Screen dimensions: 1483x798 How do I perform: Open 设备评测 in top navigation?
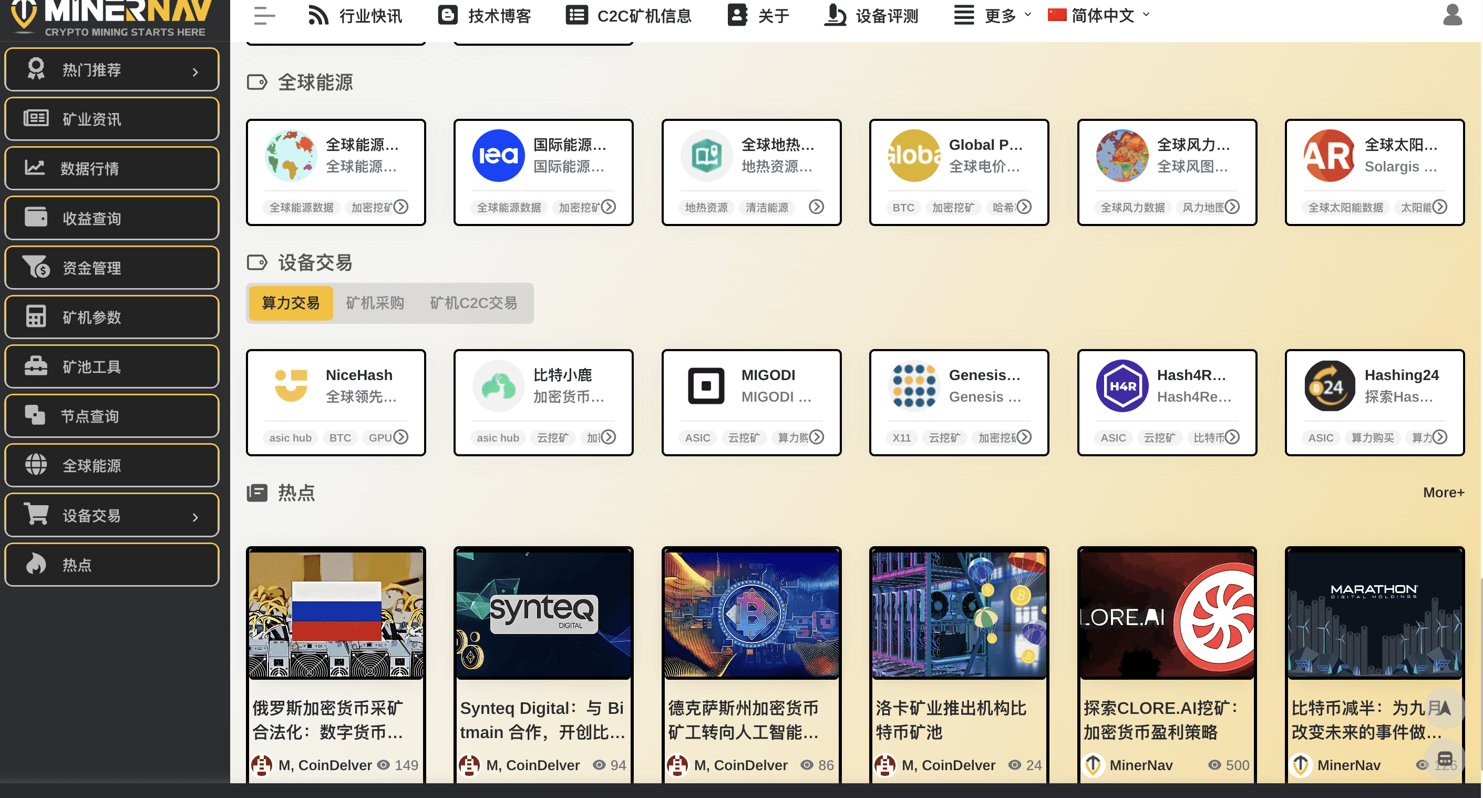tap(871, 16)
